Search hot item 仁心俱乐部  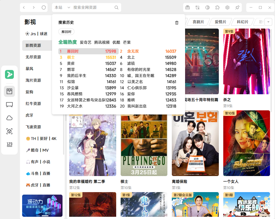(x=148, y=88)
